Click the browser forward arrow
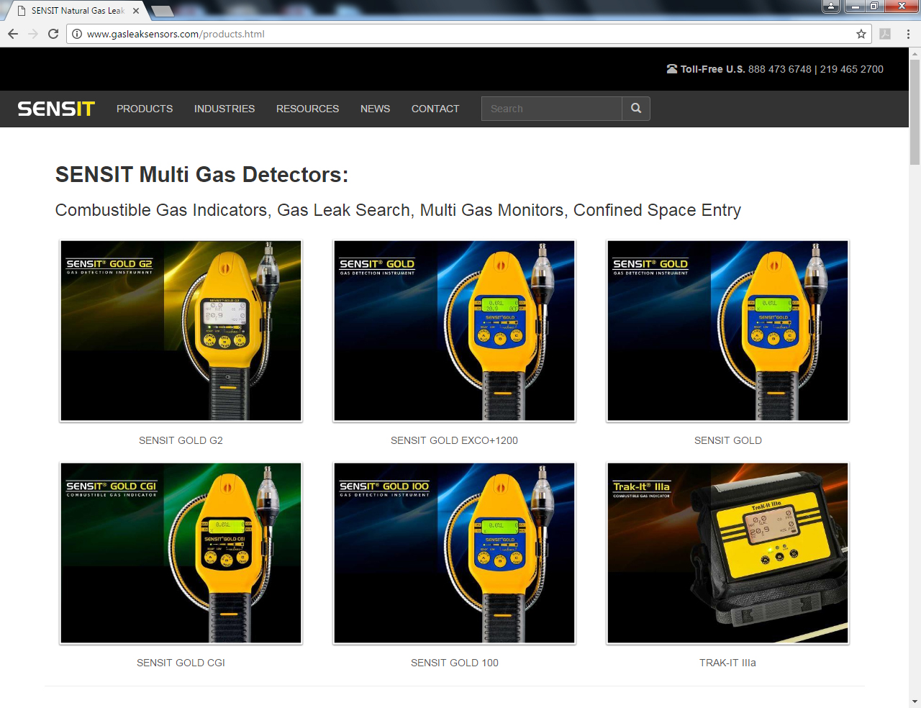The height and width of the screenshot is (708, 921). click(33, 34)
